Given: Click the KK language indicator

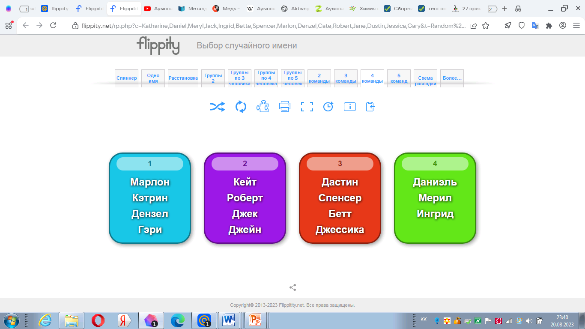Looking at the screenshot, I should [424, 320].
